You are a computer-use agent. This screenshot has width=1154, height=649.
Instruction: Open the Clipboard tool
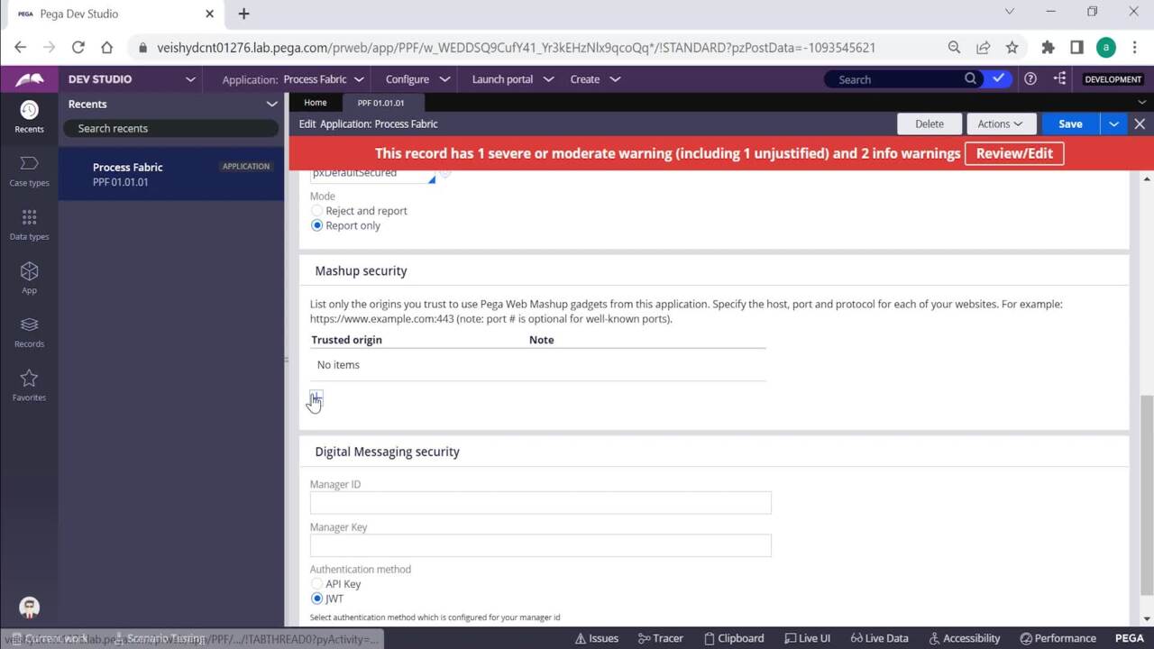coord(733,638)
